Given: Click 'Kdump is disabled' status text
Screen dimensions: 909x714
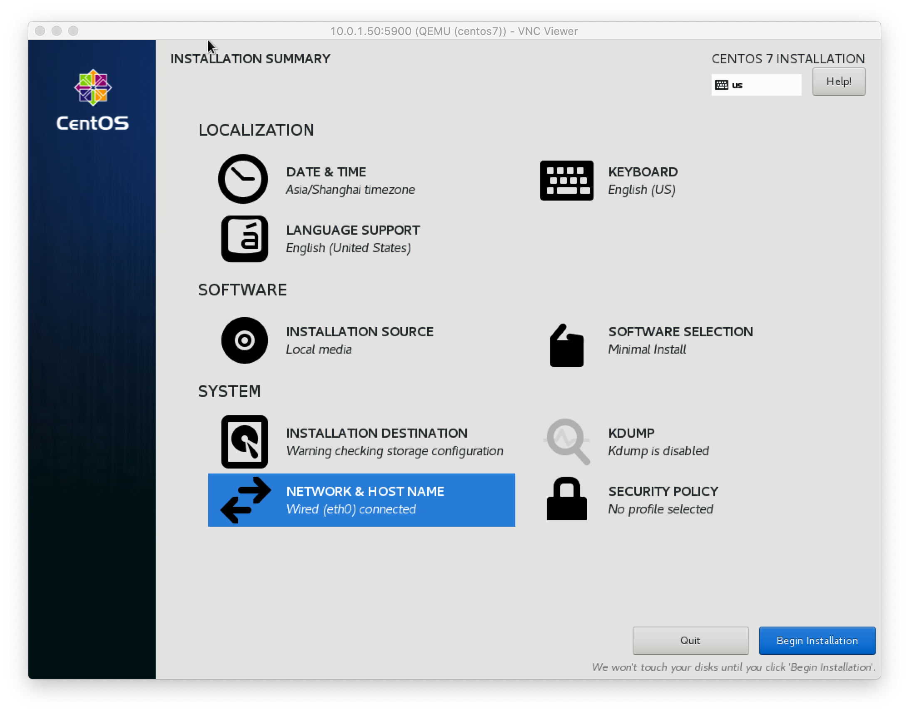Looking at the screenshot, I should tap(658, 451).
